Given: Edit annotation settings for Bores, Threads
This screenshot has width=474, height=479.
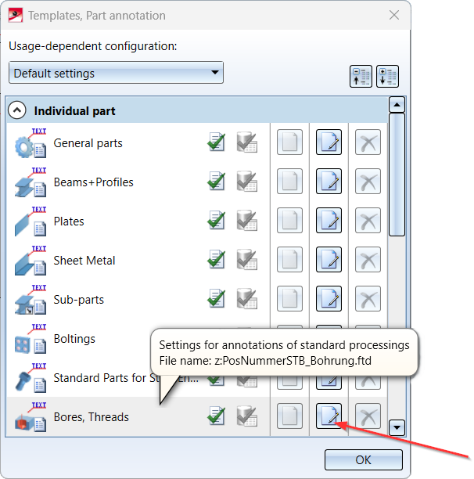Looking at the screenshot, I should (329, 416).
